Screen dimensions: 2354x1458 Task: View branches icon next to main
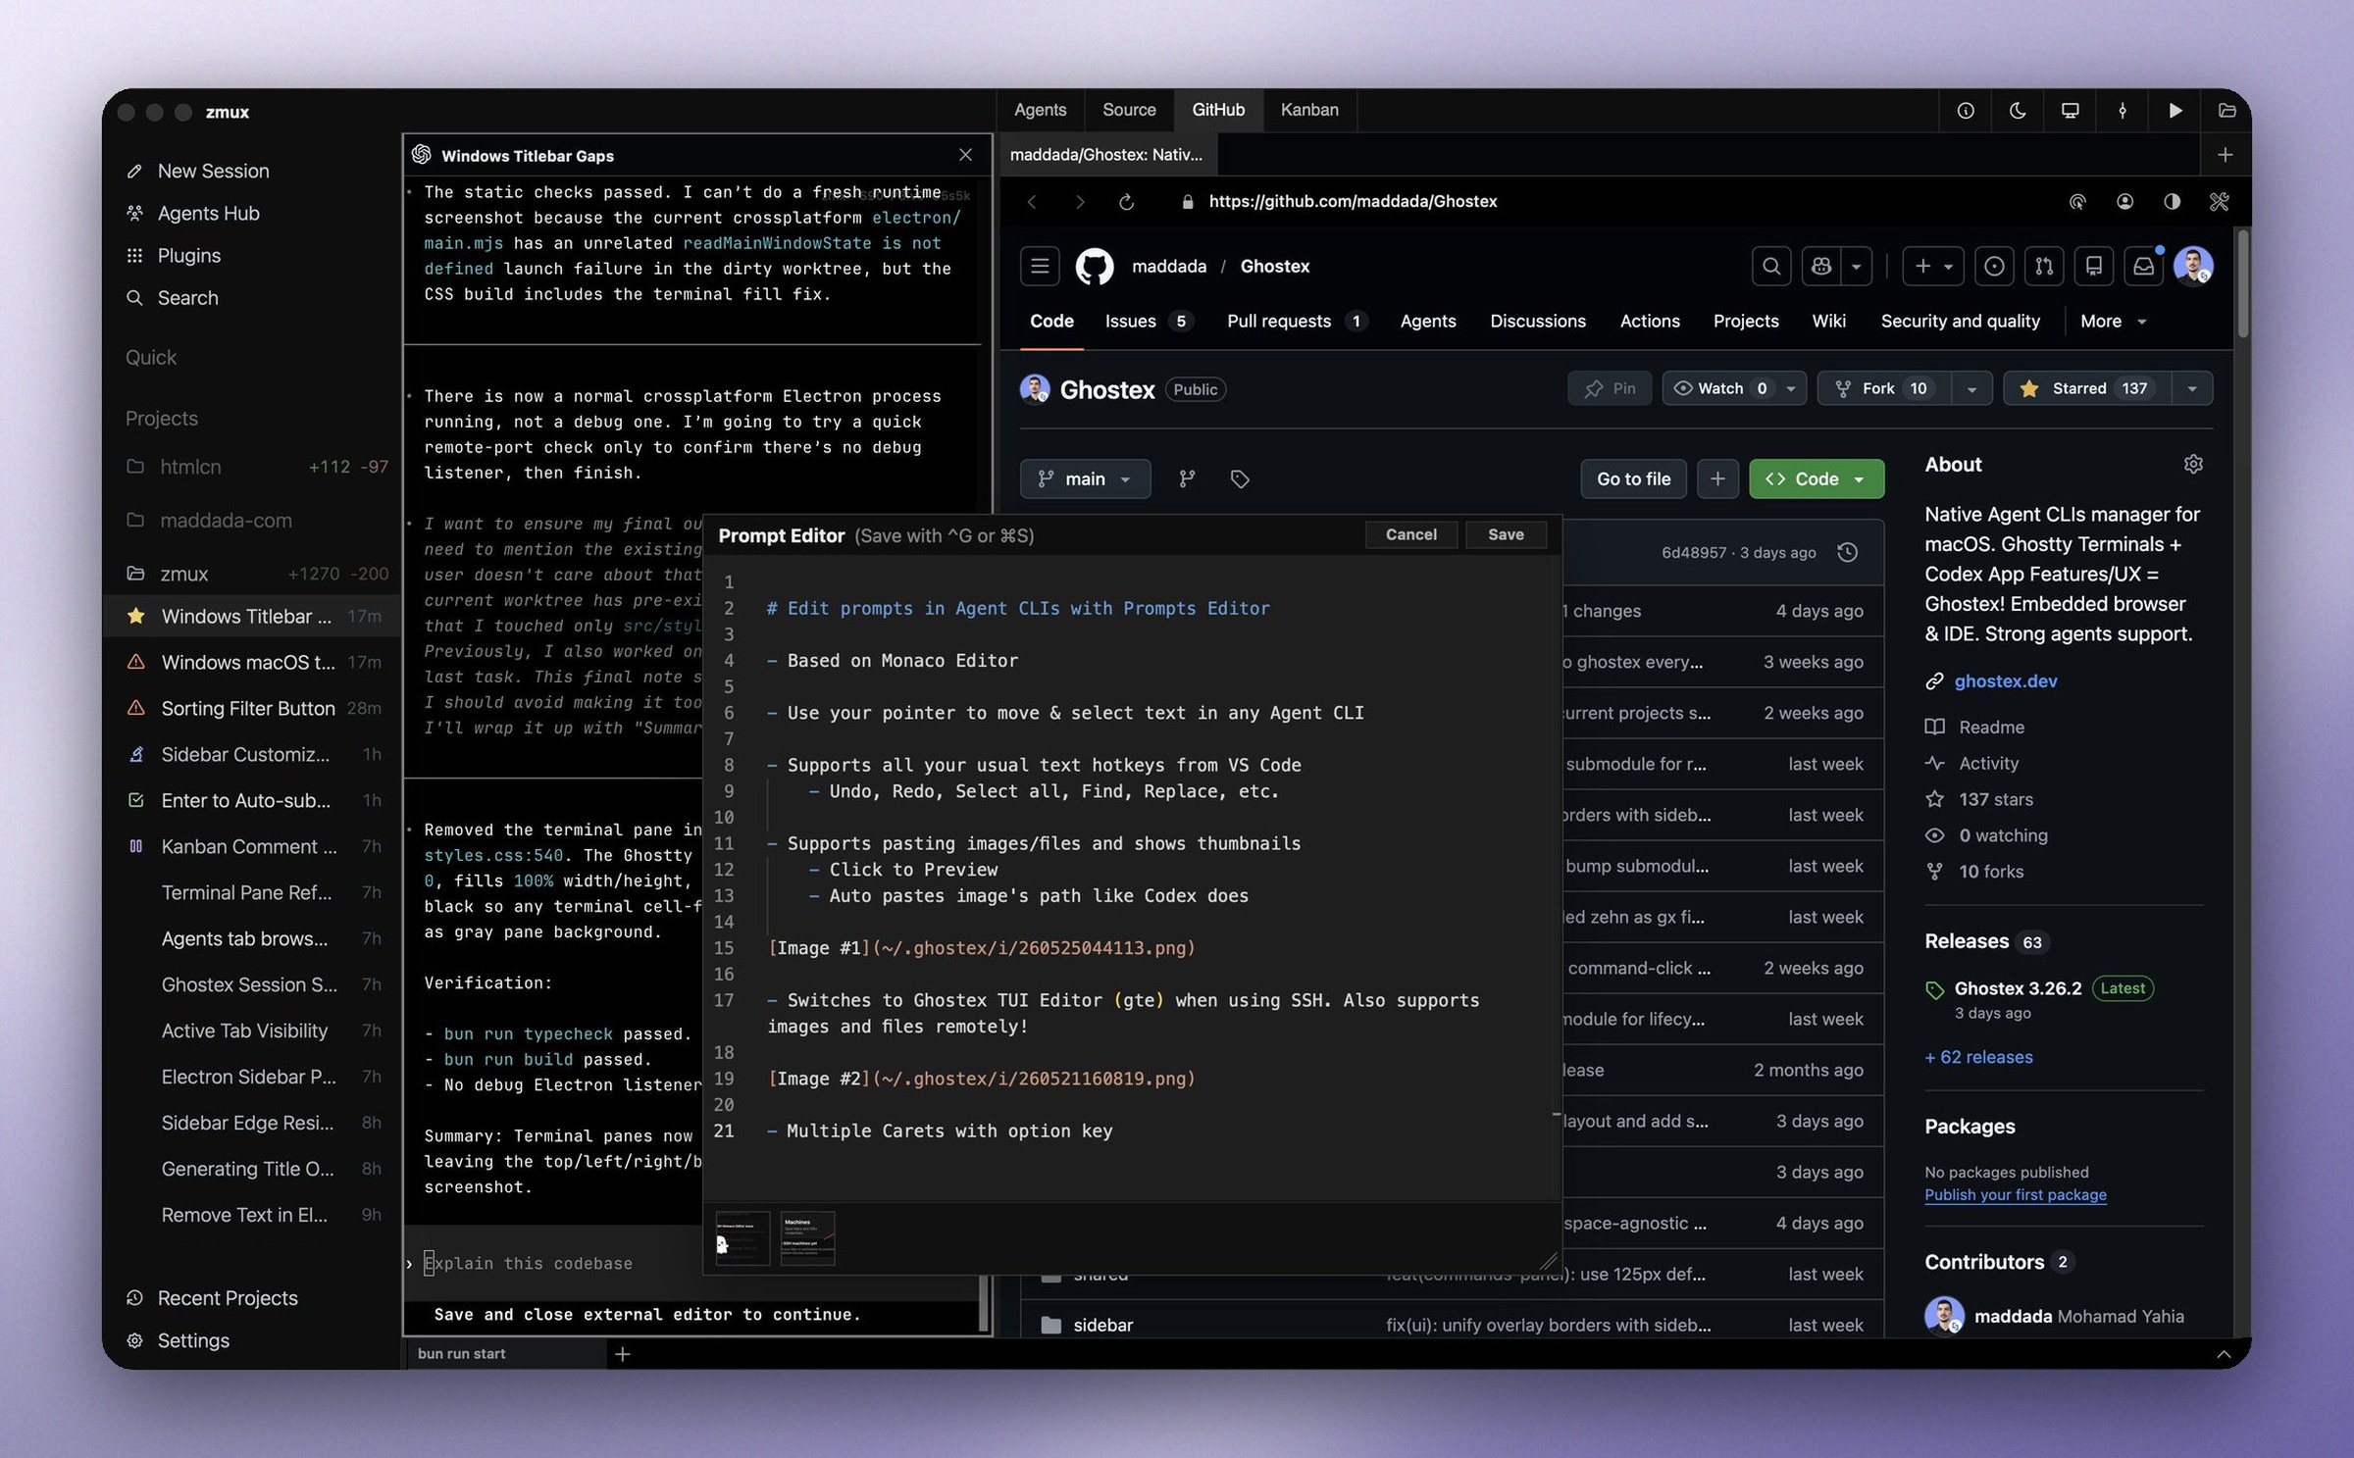[x=1187, y=479]
